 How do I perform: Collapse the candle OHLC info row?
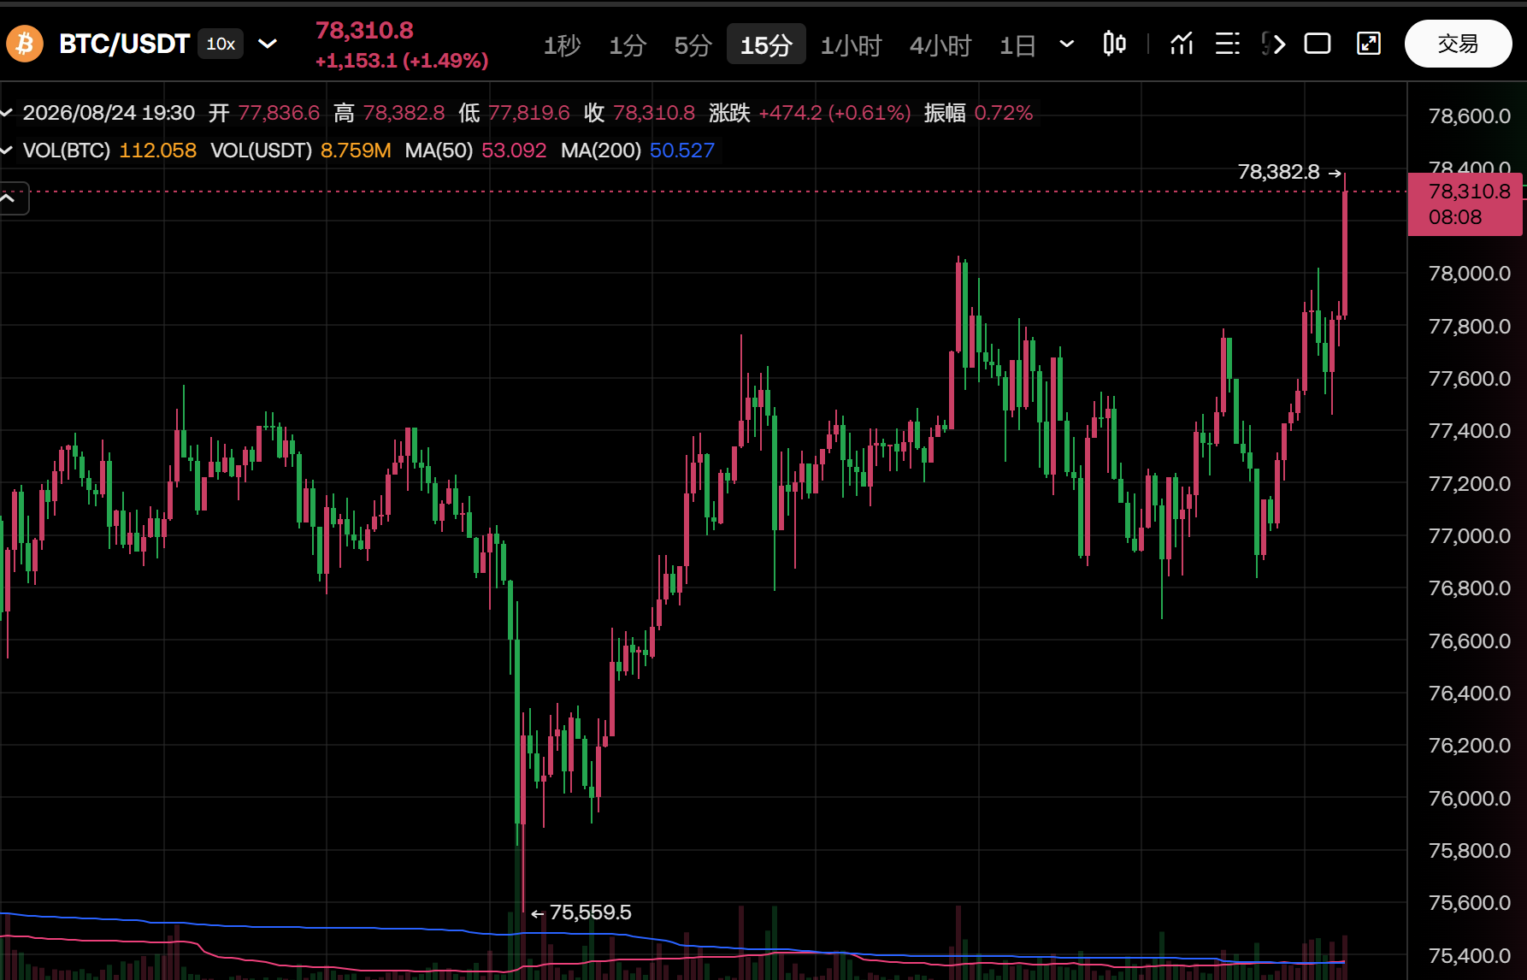[7, 113]
